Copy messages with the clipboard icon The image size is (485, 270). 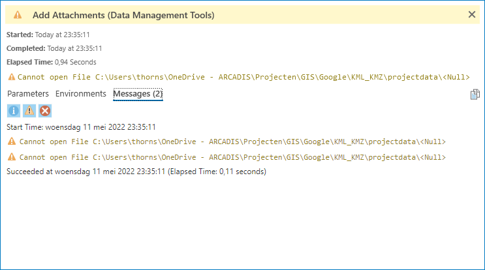pos(475,95)
